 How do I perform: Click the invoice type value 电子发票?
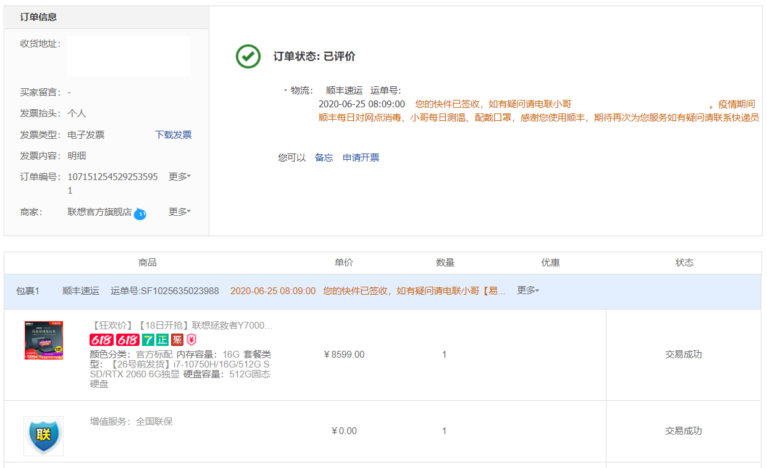point(86,134)
